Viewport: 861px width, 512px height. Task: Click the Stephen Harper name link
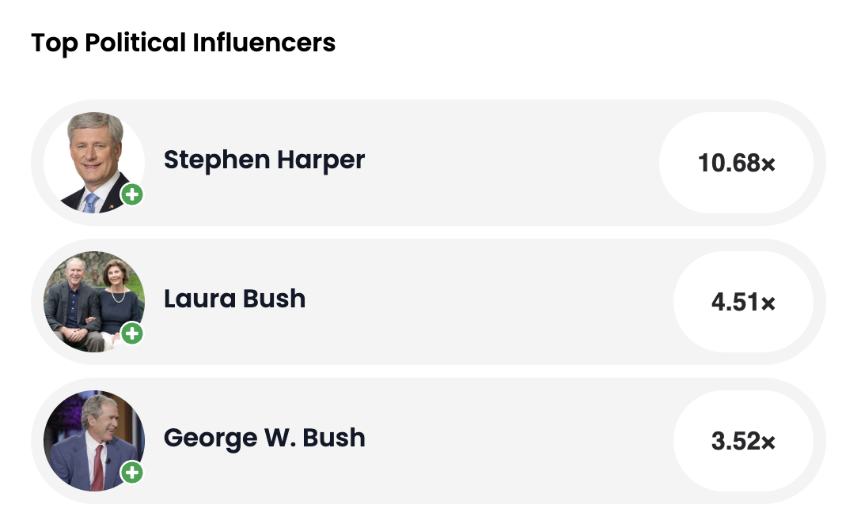pos(264,160)
